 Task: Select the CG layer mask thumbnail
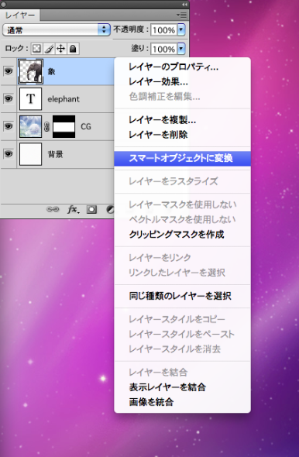pos(64,126)
